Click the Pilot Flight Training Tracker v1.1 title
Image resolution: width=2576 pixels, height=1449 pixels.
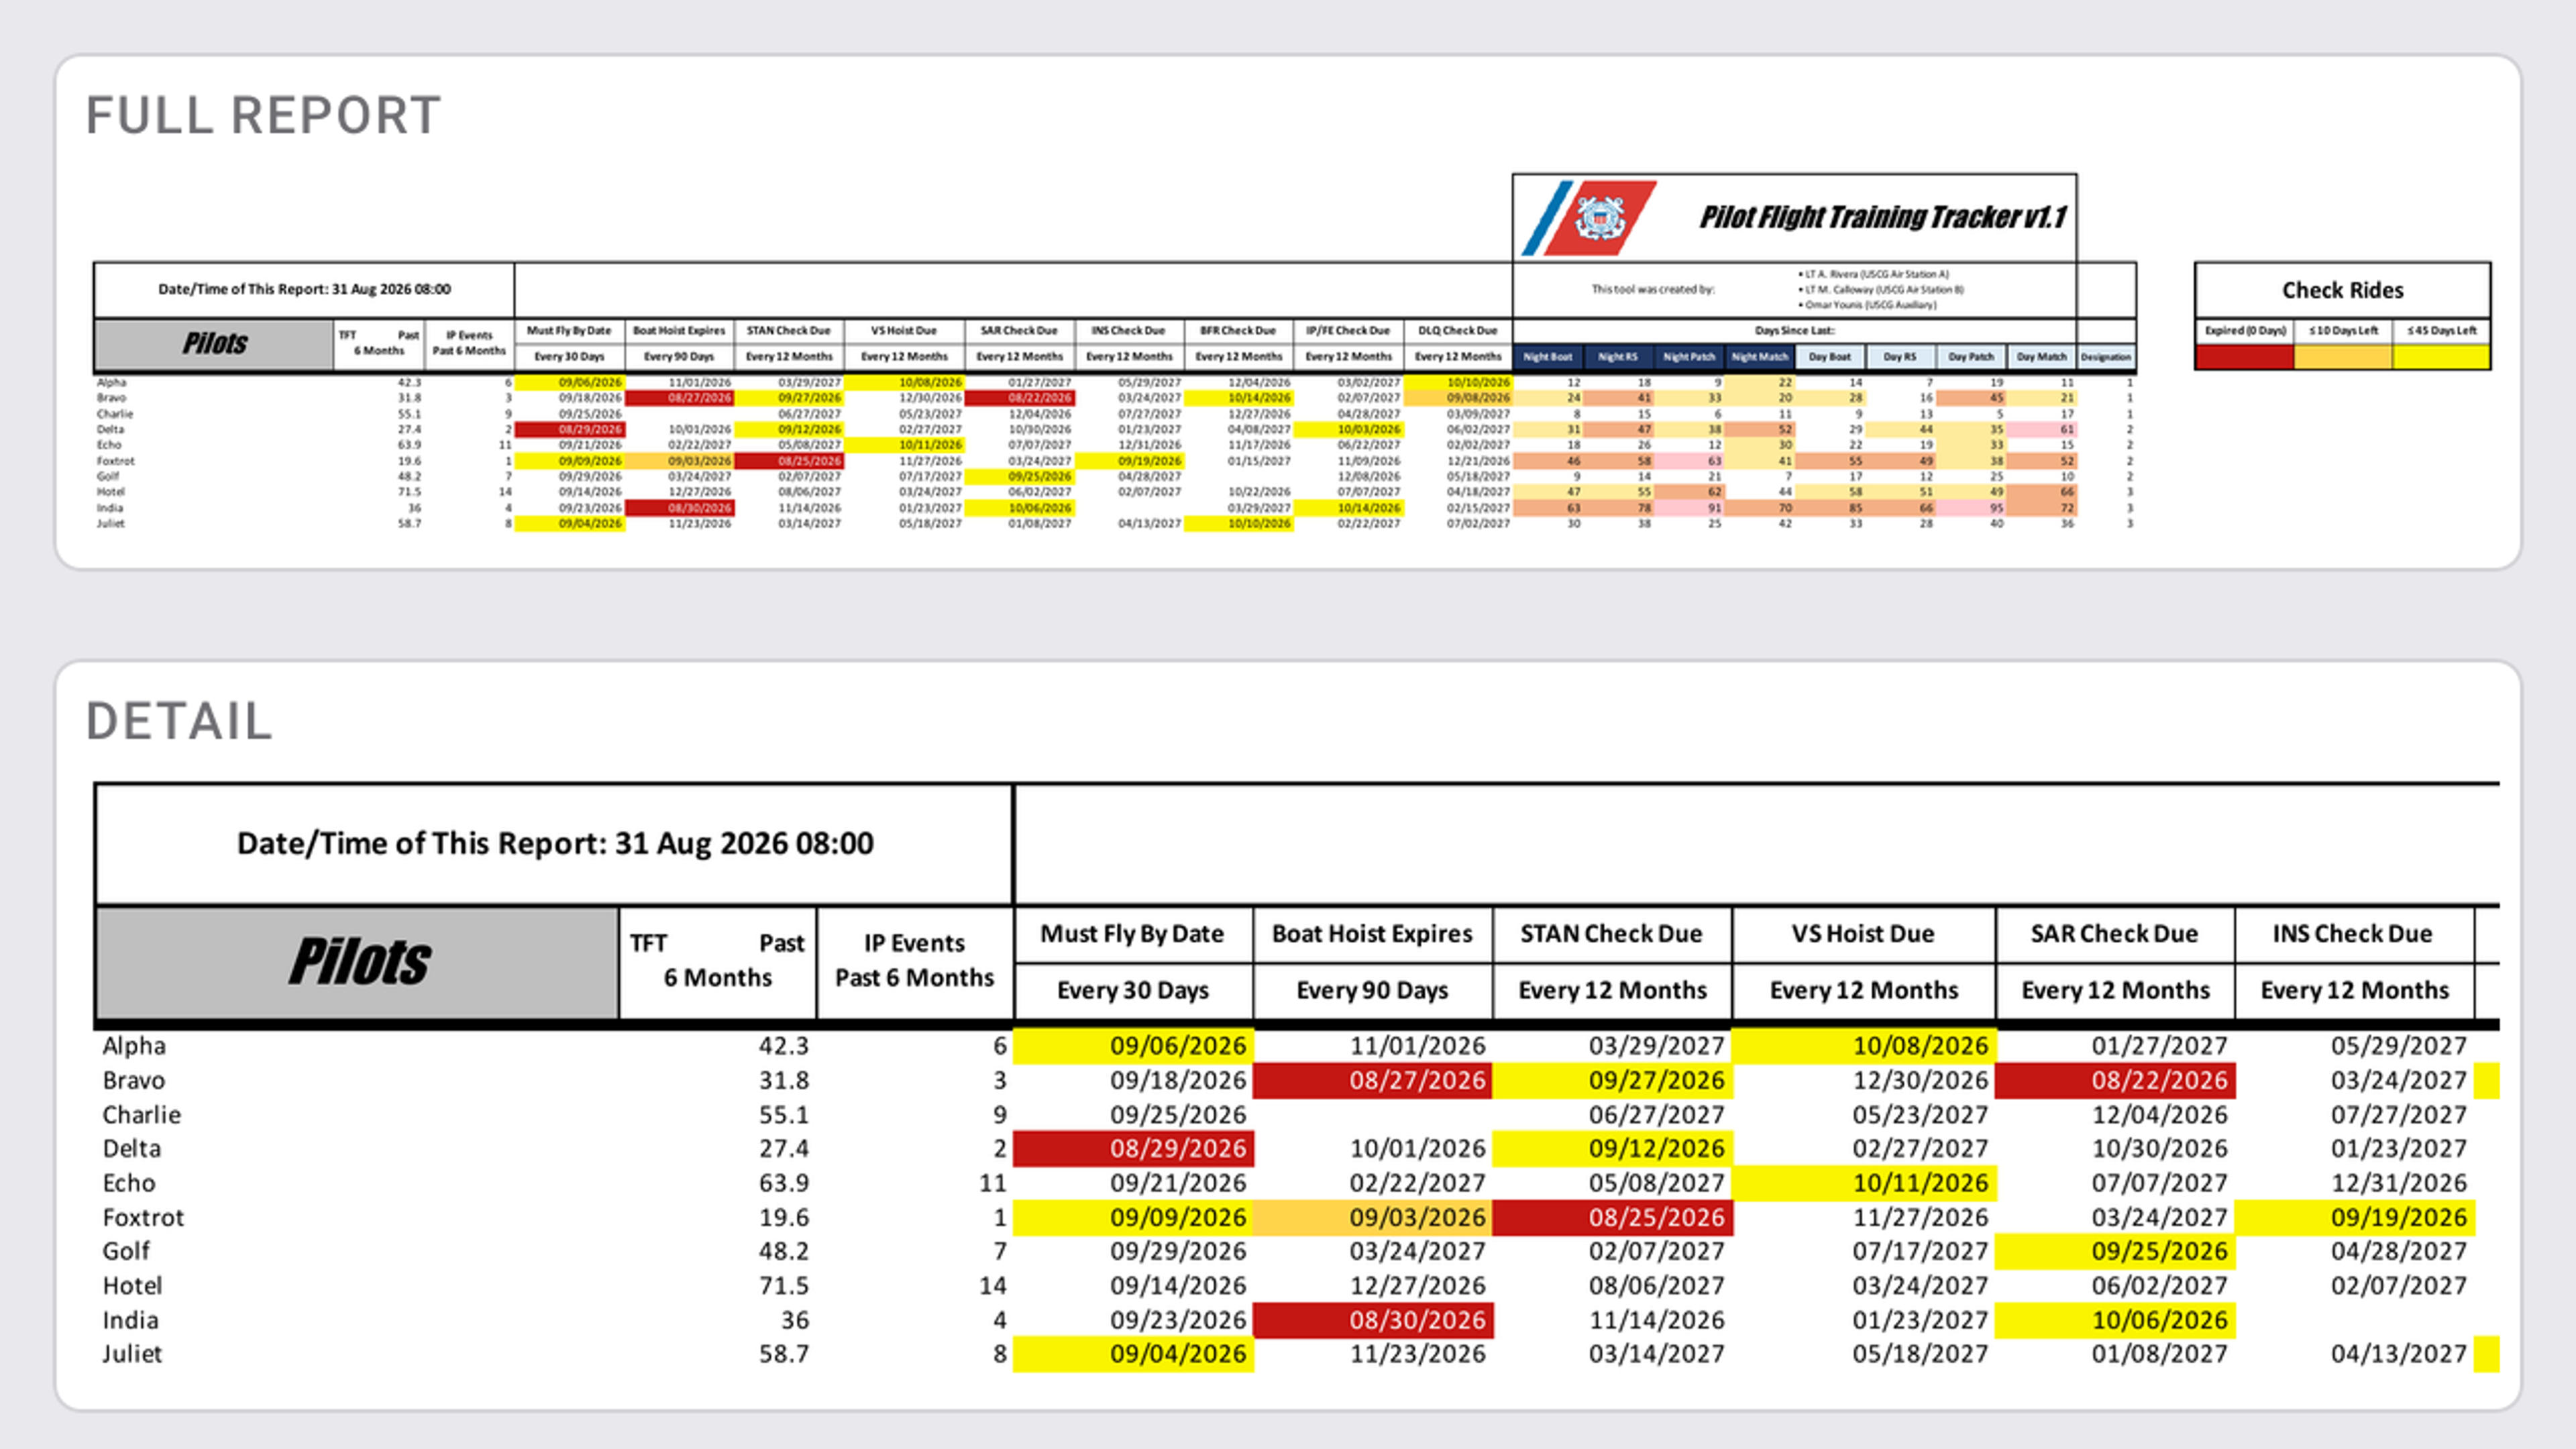tap(1882, 217)
